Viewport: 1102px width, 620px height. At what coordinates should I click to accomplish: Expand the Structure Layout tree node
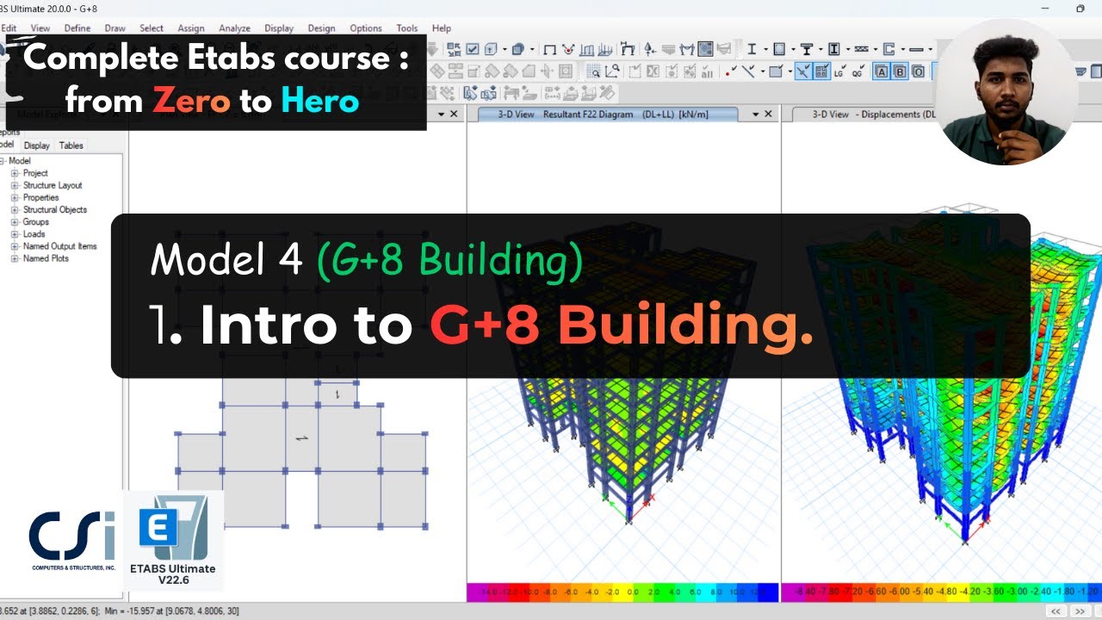15,185
